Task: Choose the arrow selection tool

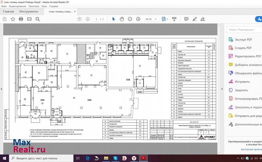Action: pos(114,19)
